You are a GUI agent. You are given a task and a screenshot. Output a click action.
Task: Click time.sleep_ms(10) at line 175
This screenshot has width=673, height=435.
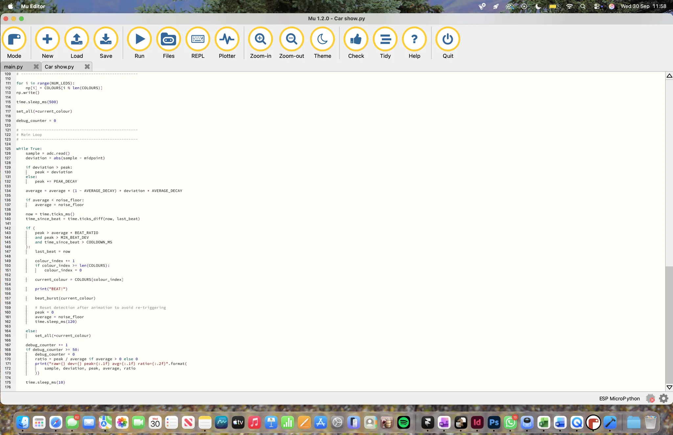(45, 382)
